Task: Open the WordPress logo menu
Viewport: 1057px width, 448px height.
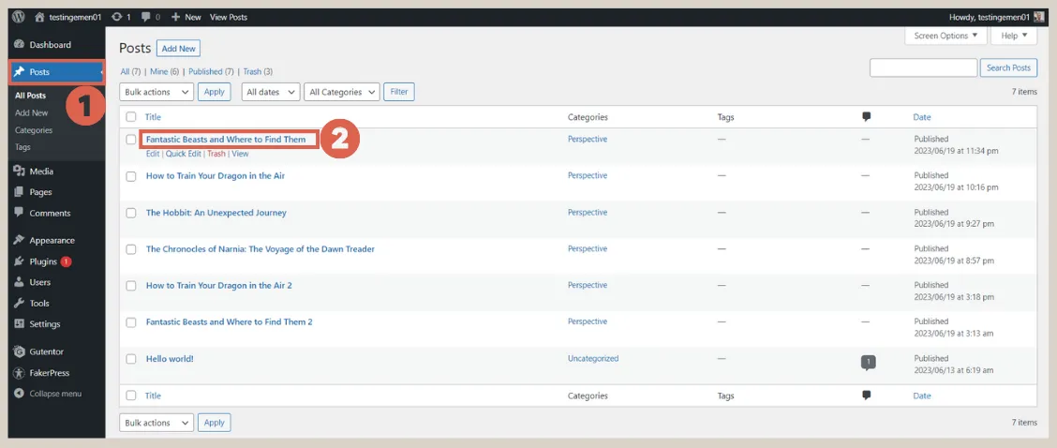Action: [18, 17]
